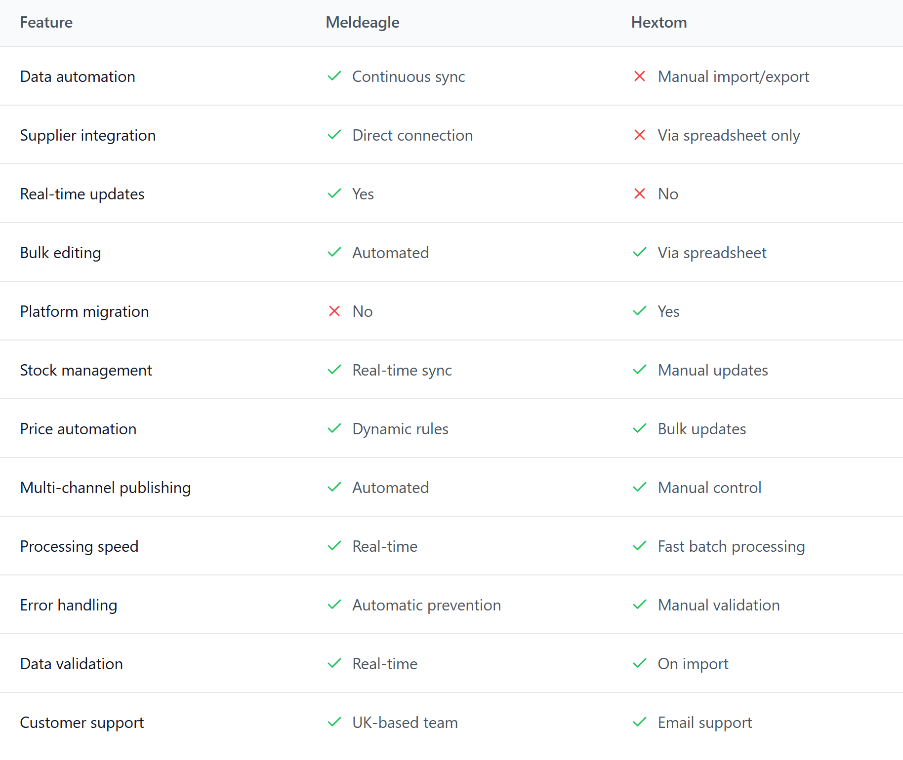
Task: Click the Stock management row label
Action: [86, 370]
